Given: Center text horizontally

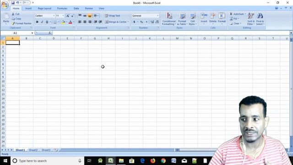Looking at the screenshot, I should [85, 22].
